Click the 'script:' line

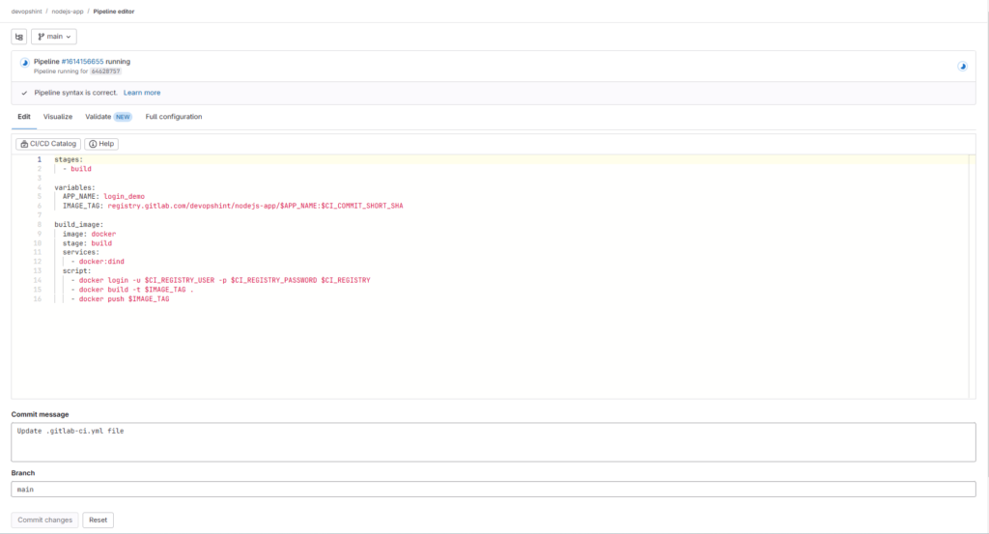click(76, 271)
